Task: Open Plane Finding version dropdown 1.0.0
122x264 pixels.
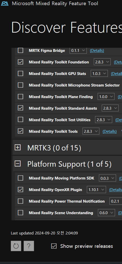Action: coord(106,97)
